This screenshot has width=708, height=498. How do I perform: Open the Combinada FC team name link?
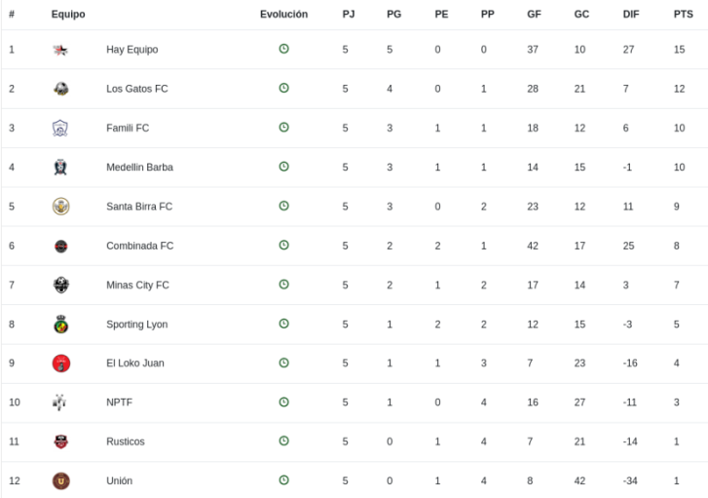point(139,246)
